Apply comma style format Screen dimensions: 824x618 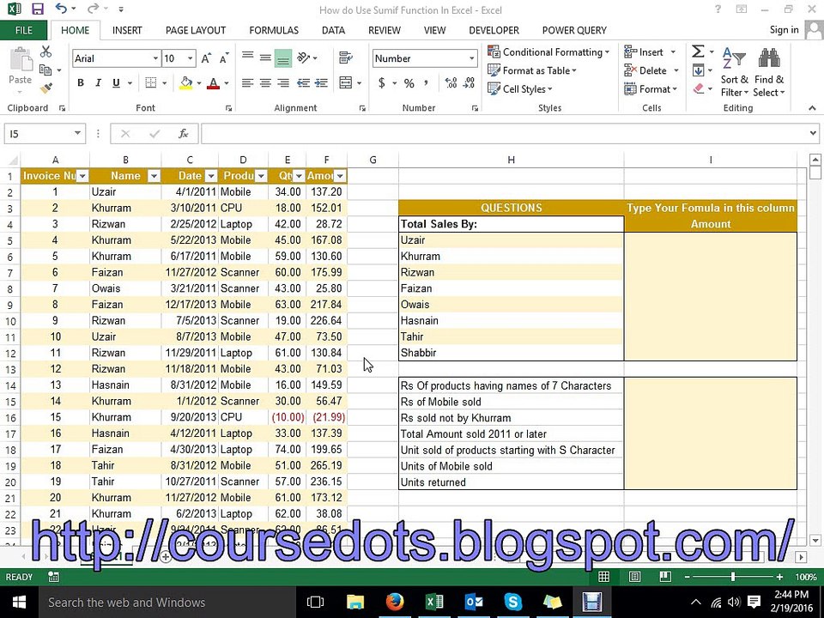[427, 82]
